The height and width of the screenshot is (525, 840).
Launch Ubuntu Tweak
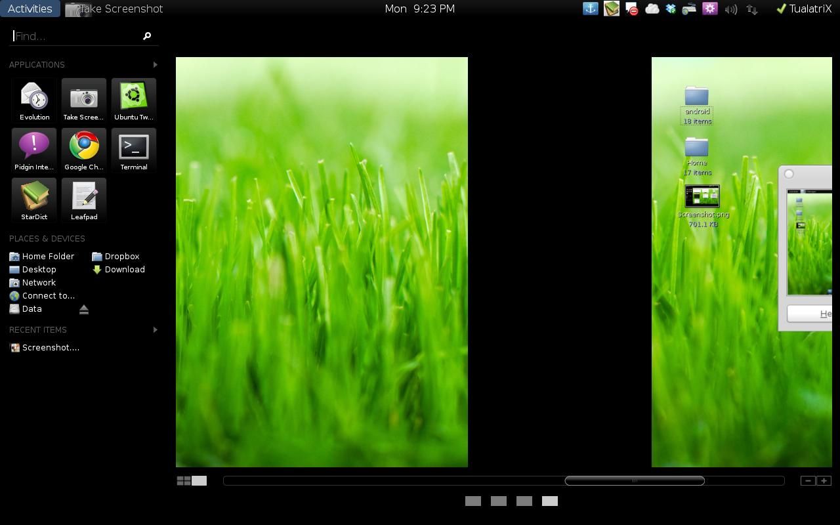134,100
